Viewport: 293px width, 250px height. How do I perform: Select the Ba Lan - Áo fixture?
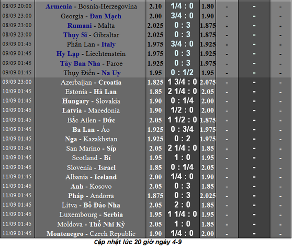pos(91,130)
